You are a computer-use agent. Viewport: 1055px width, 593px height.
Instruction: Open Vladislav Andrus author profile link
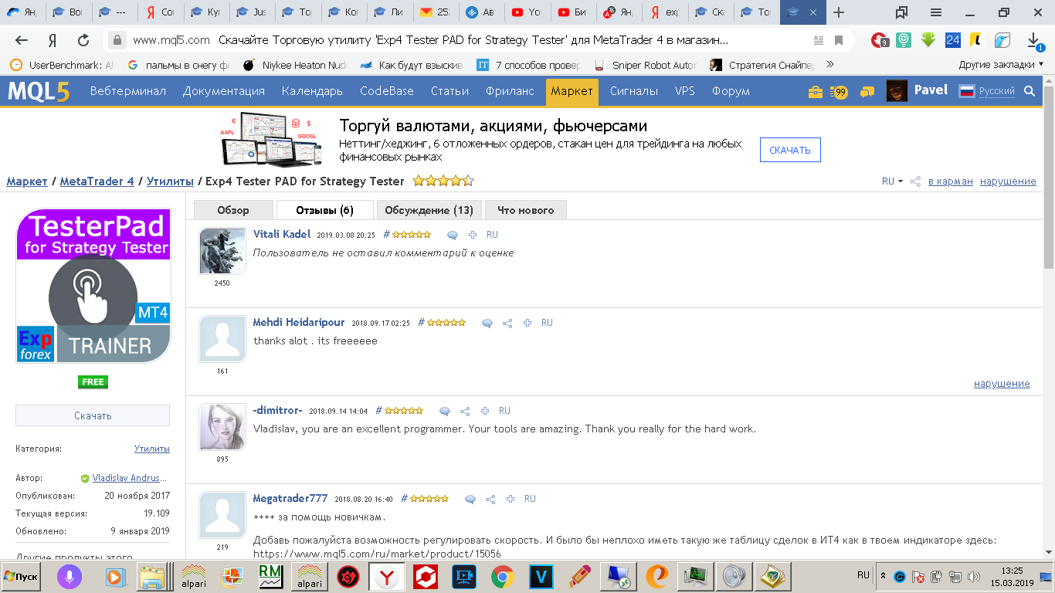coord(130,478)
